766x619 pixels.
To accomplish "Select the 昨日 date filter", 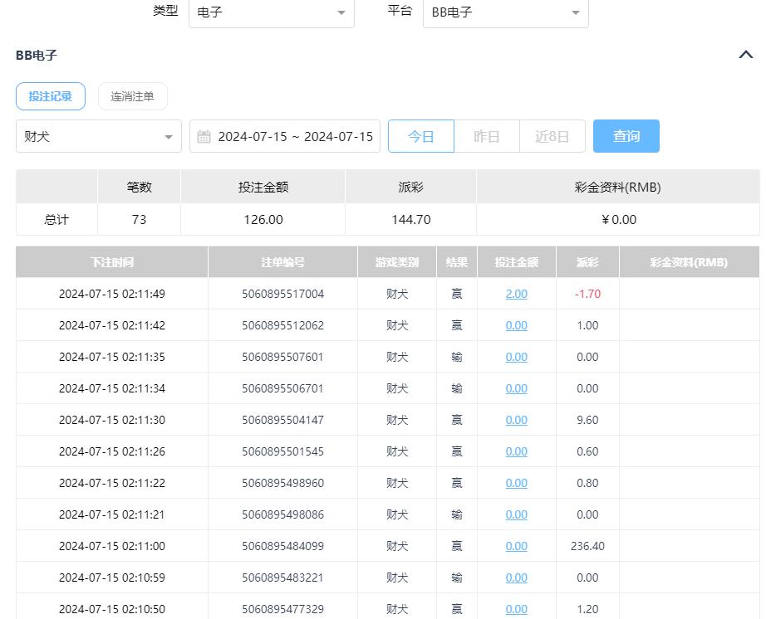I will (x=486, y=137).
